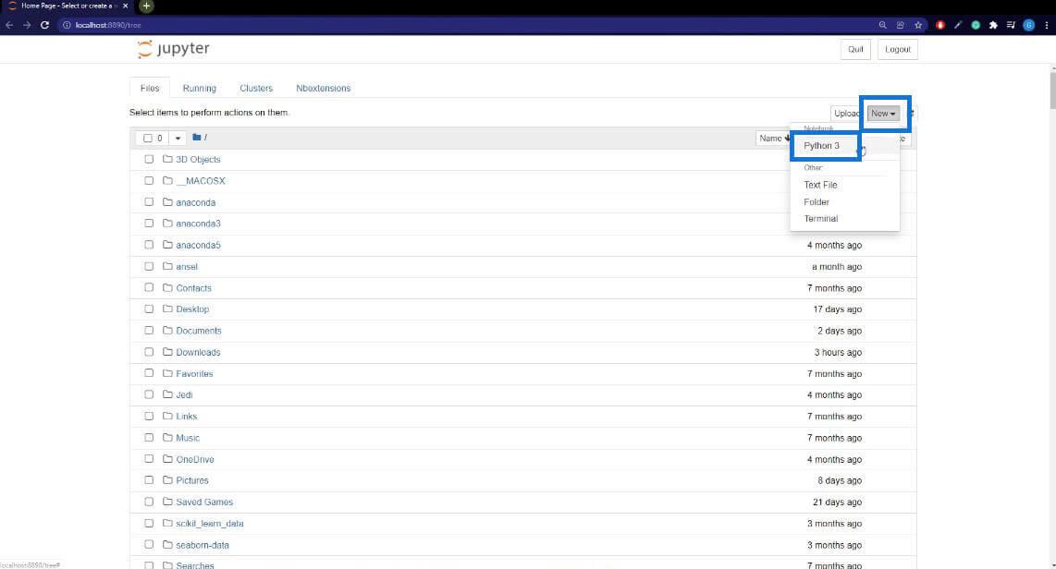Click the '3 hours ago' timestamp
Viewport: 1056px width, 569px height.
pyautogui.click(x=838, y=352)
